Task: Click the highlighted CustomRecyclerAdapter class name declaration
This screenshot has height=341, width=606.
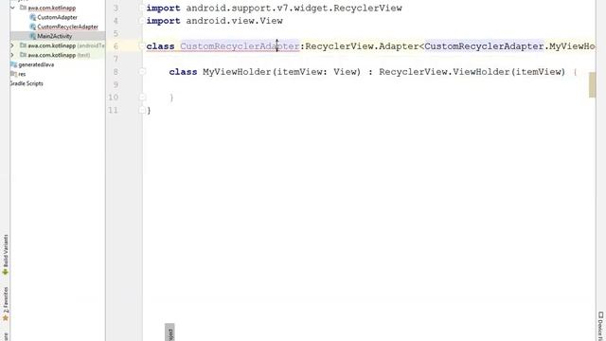Action: point(240,46)
